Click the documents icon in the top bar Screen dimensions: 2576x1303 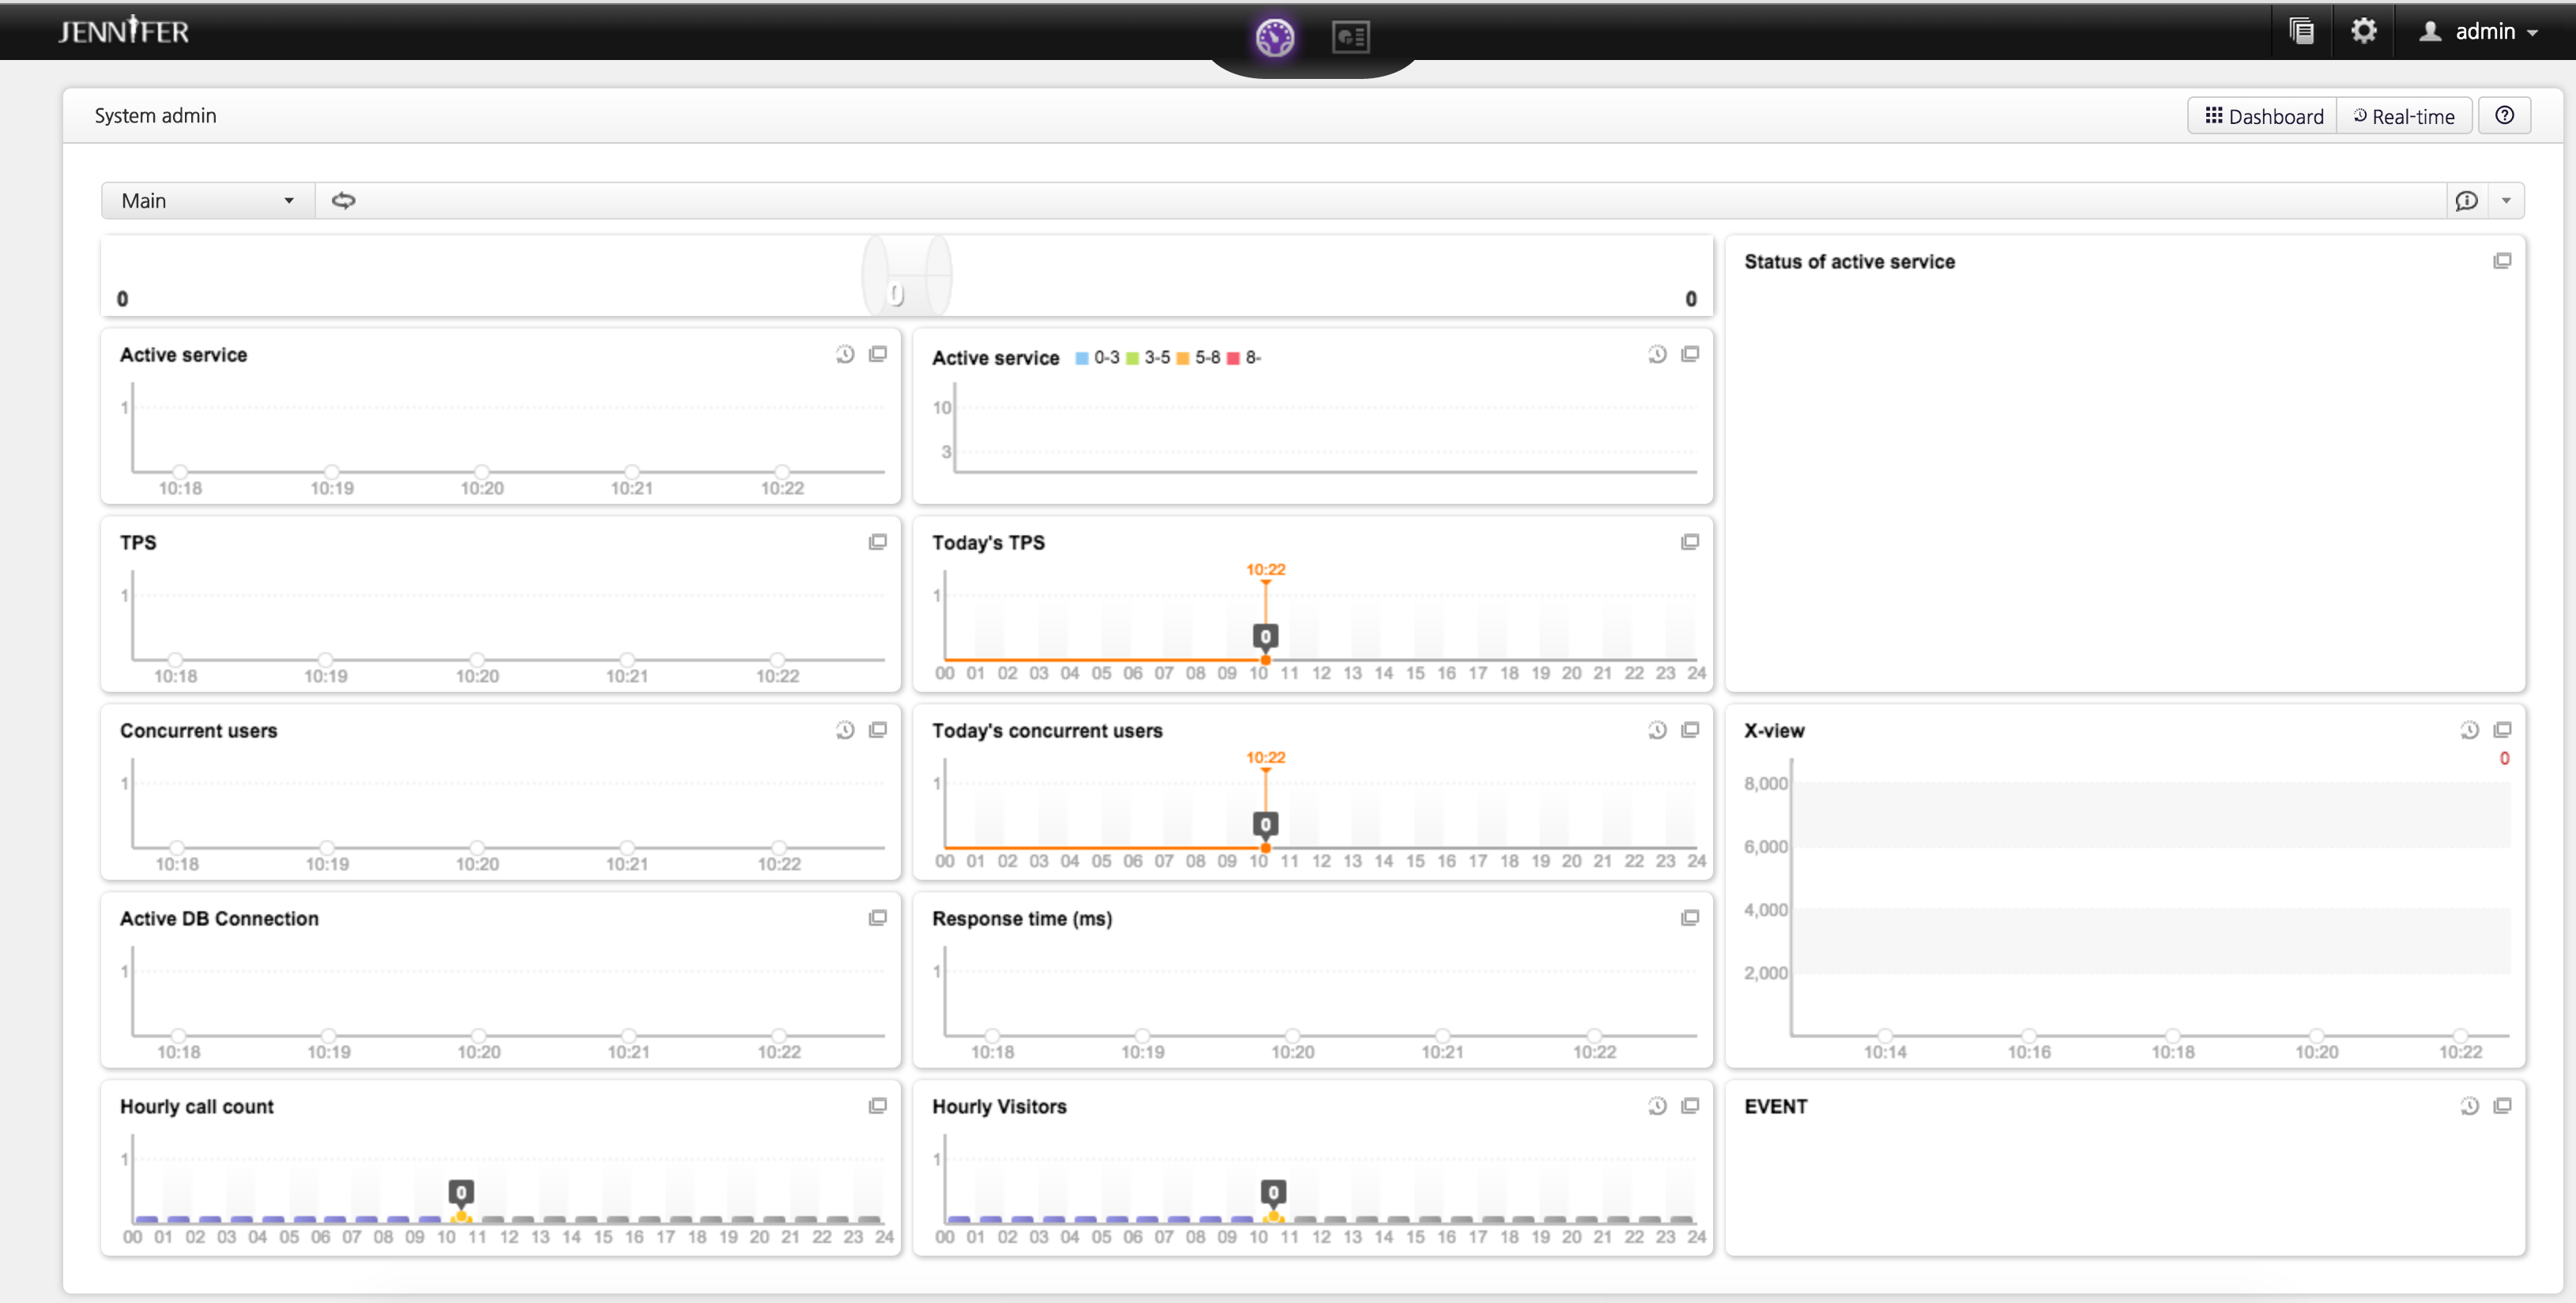pos(2301,31)
